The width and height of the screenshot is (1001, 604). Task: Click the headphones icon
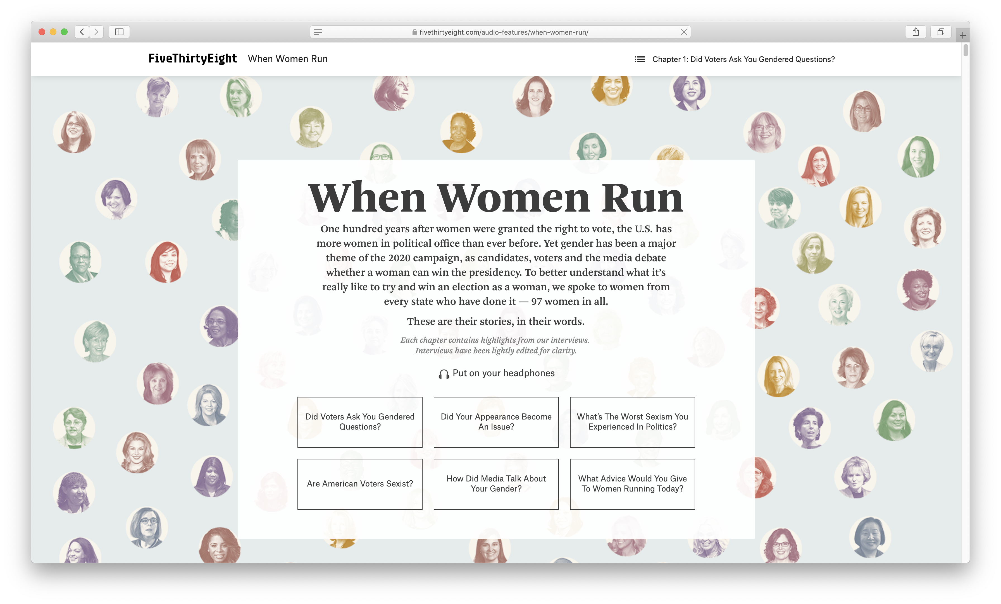pyautogui.click(x=444, y=374)
